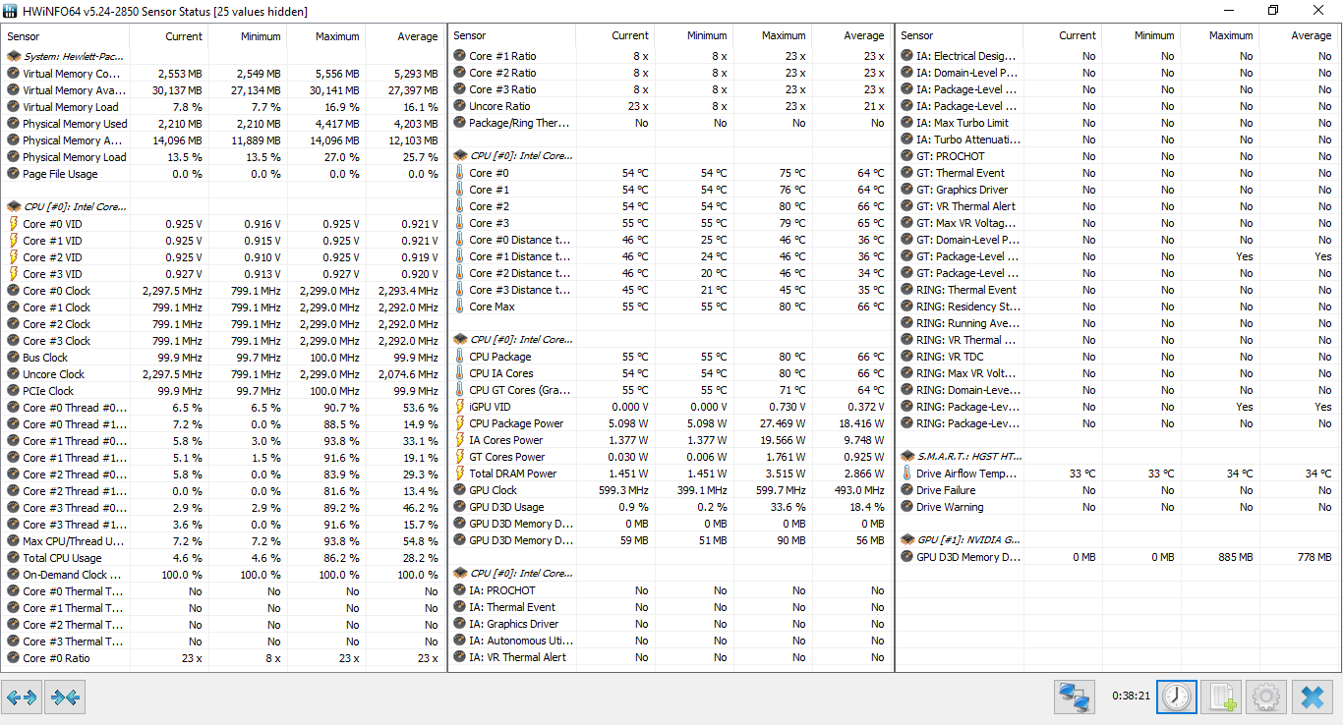
Task: Select the Physical Memory Used row
Action: [223, 124]
